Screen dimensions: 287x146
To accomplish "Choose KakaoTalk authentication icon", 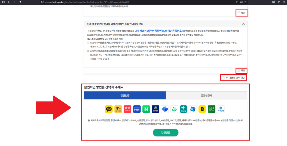I will 109,109.
